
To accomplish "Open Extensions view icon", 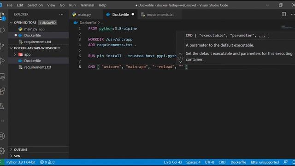I will coord(2,91).
